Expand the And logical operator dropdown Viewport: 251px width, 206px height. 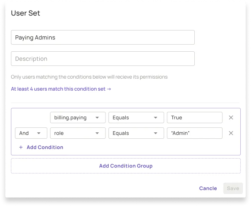point(31,133)
